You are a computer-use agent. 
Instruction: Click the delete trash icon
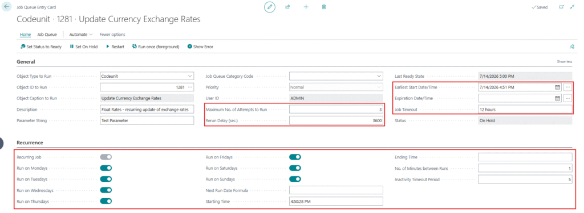324,7
